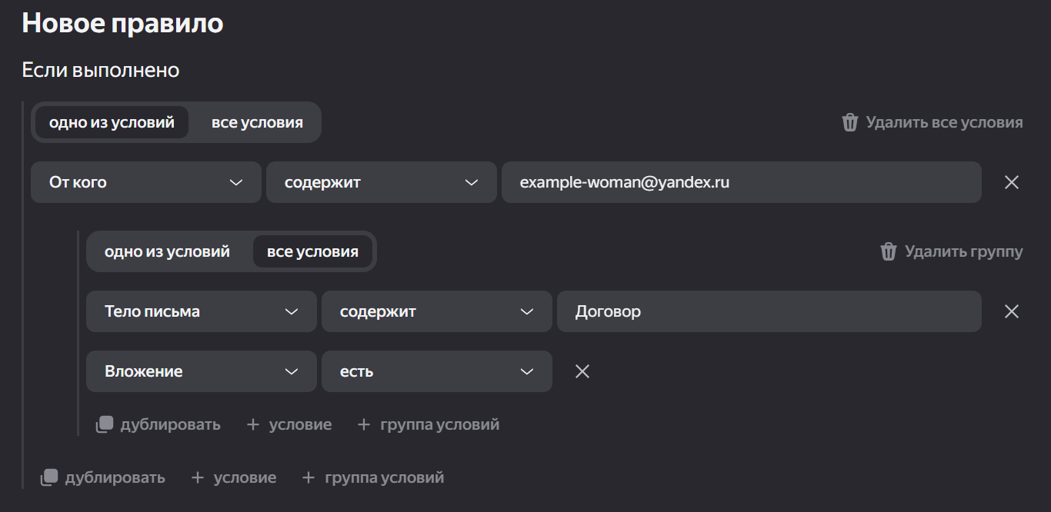Expand the Вложение field dropdown
Image resolution: width=1051 pixels, height=512 pixels.
(202, 371)
